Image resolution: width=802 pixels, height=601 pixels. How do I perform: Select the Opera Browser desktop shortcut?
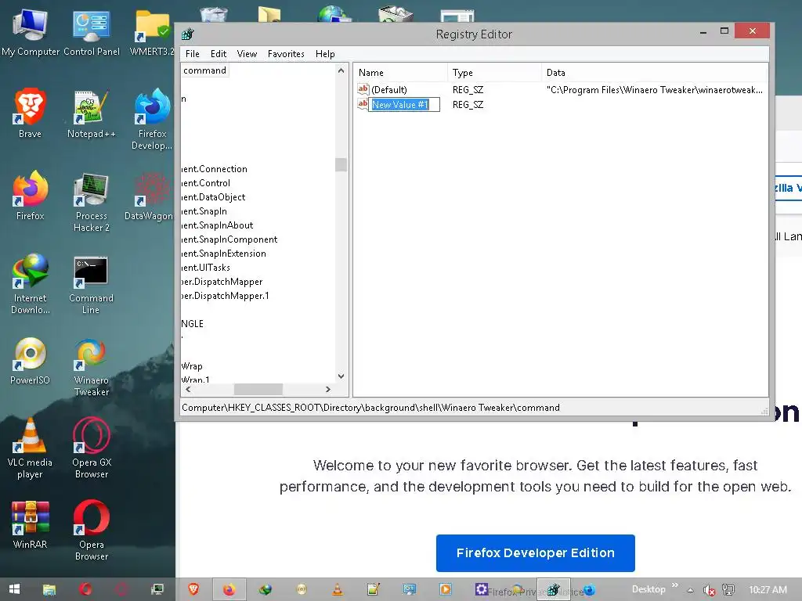[x=91, y=530]
